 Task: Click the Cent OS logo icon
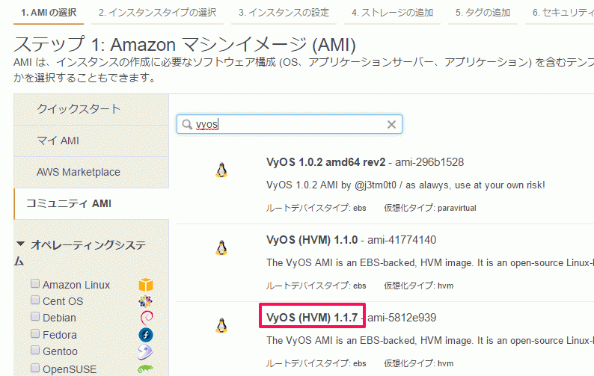coord(146,301)
